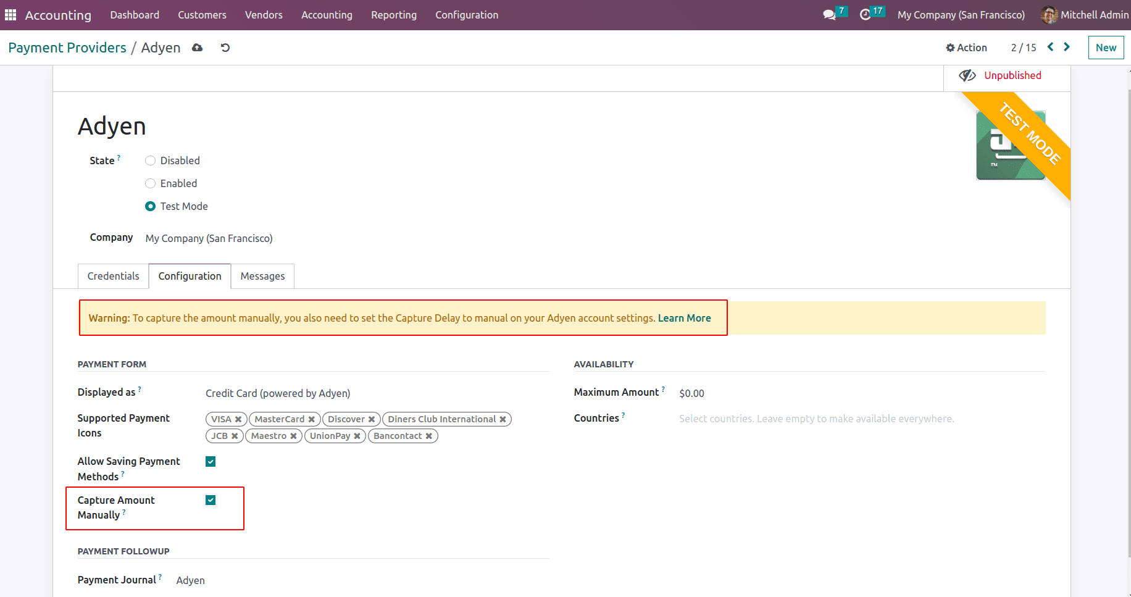The image size is (1131, 597).
Task: Click Mitchell Admin user avatar
Action: (x=1049, y=15)
